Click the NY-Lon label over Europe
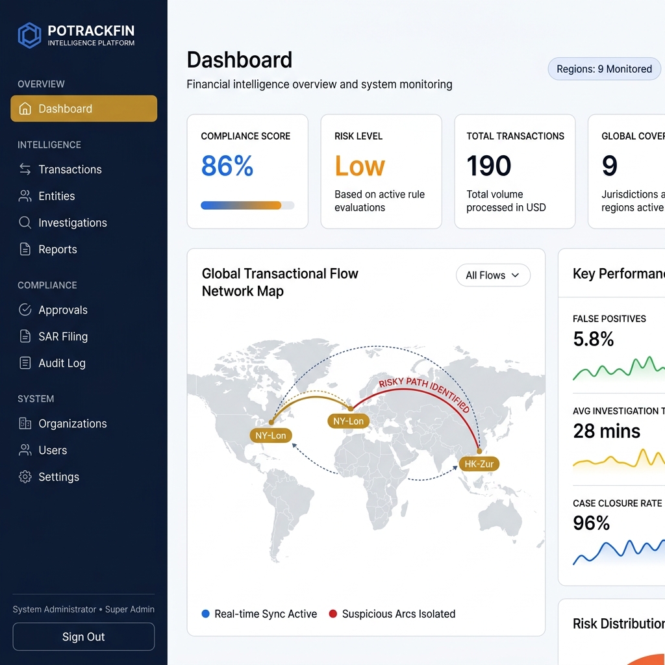Screen dimensions: 665x665 click(348, 421)
